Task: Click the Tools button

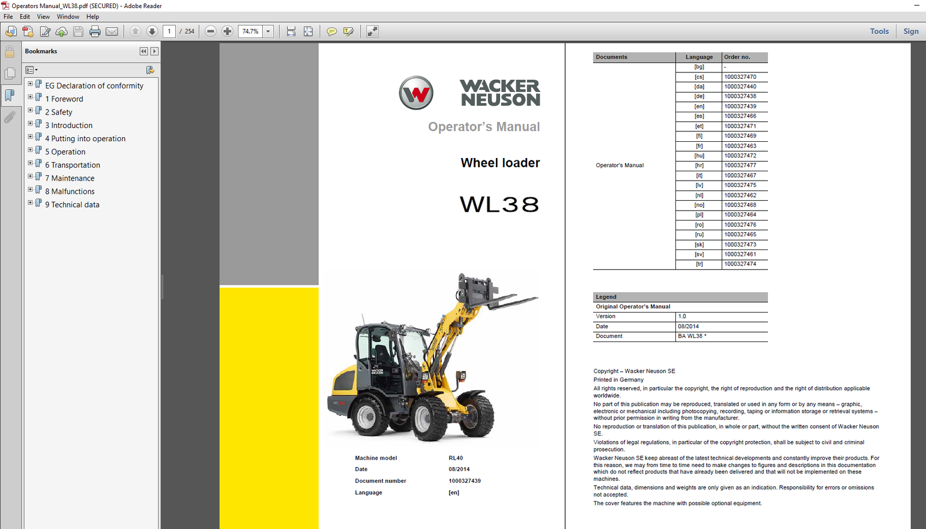Action: 879,31
